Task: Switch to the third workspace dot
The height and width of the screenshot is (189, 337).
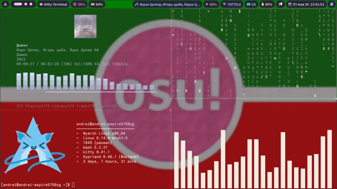Action: point(31,4)
